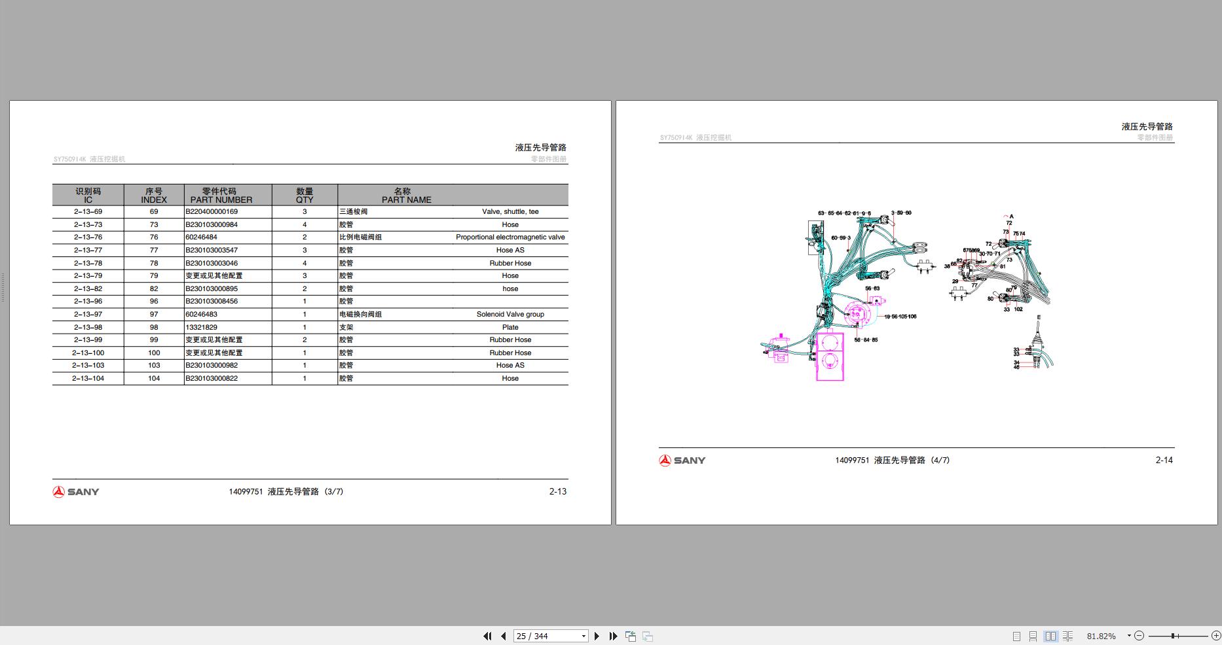This screenshot has height=645, width=1222.
Task: Click callout label '19-56-105-106' in diagram
Action: coord(900,317)
